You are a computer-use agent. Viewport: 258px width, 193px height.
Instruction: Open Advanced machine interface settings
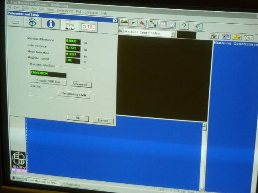point(81,84)
